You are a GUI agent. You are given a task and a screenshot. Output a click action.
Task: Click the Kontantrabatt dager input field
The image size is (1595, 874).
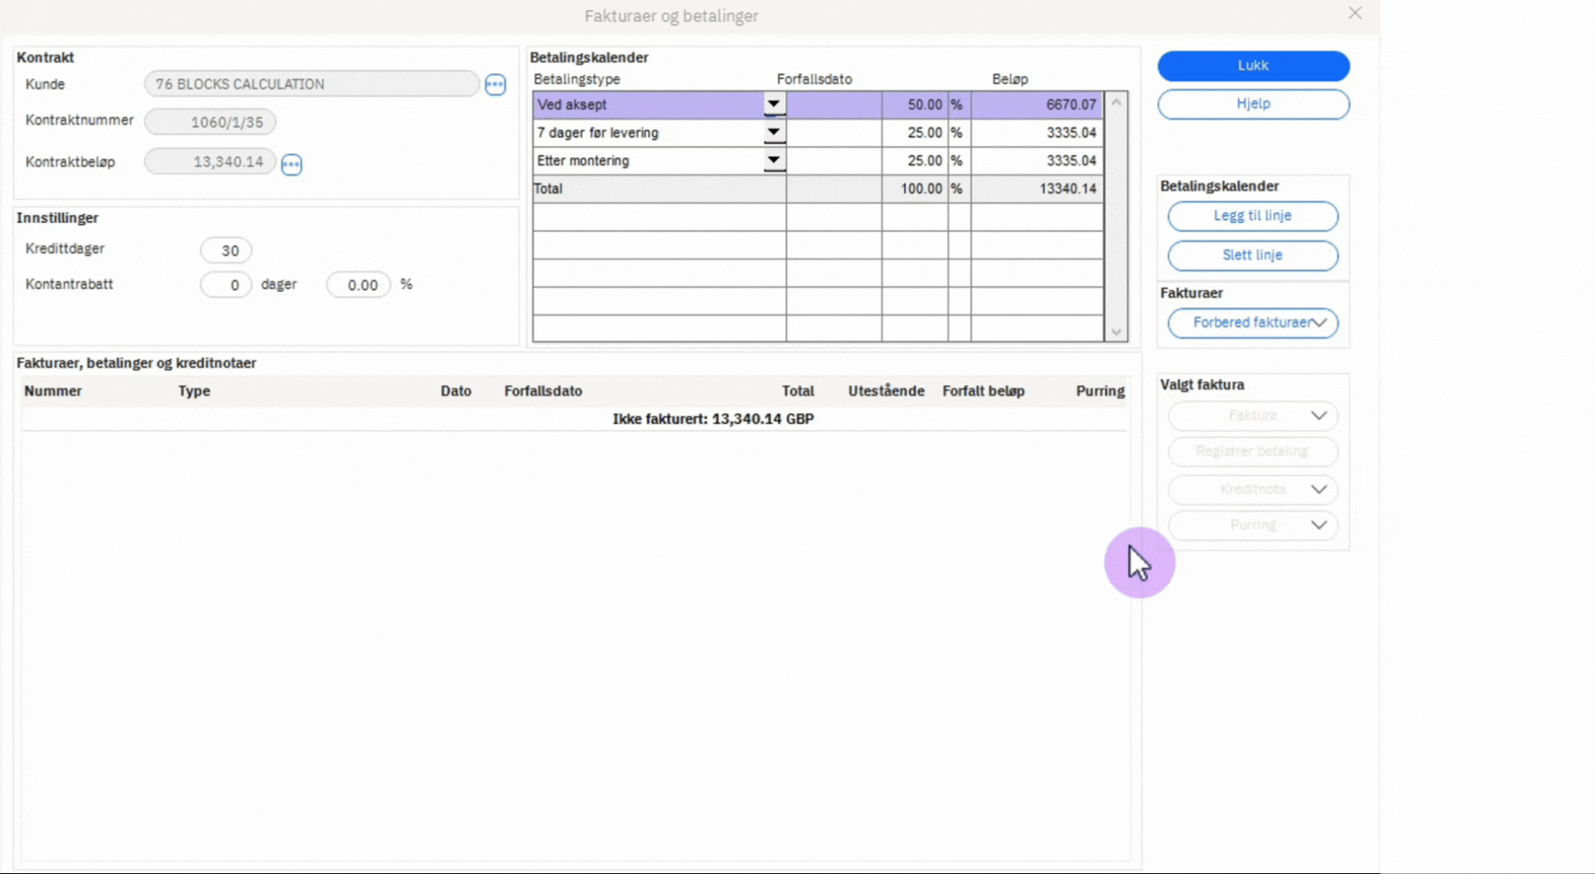226,285
